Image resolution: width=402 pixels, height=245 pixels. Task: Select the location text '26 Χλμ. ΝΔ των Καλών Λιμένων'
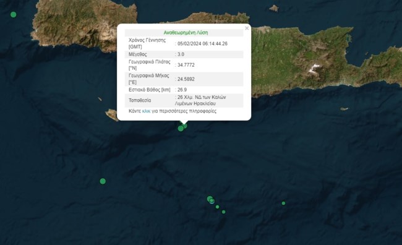coord(200,100)
